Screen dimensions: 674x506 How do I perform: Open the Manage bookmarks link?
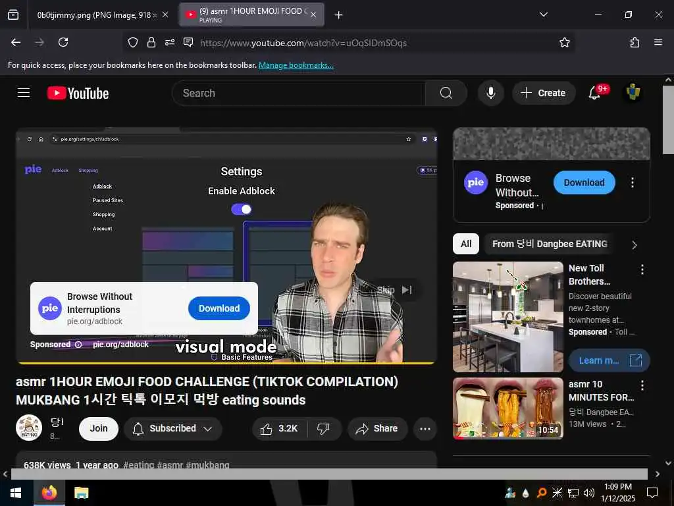pyautogui.click(x=296, y=65)
